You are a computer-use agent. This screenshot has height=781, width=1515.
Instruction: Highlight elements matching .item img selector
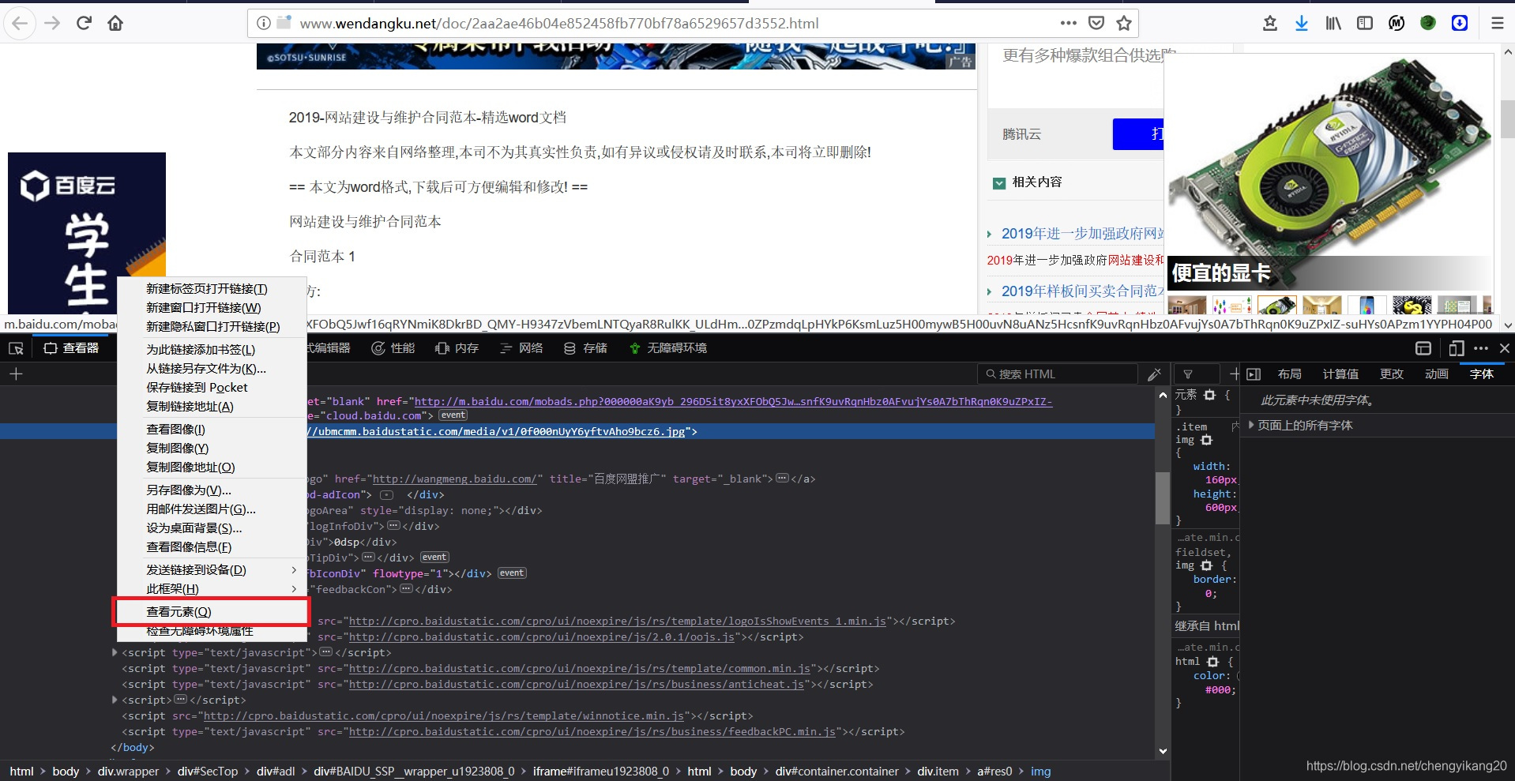coord(1206,440)
